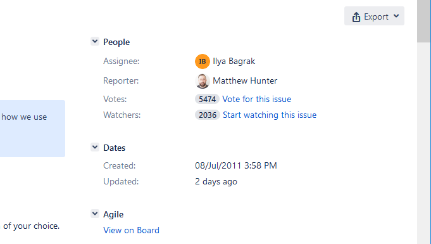The image size is (431, 244).
Task: Click the Export share icon
Action: point(356,17)
